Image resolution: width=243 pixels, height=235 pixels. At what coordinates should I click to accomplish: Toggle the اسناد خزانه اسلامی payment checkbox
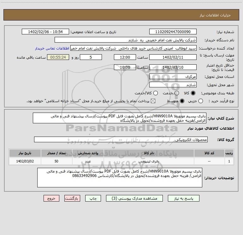coord(153,101)
